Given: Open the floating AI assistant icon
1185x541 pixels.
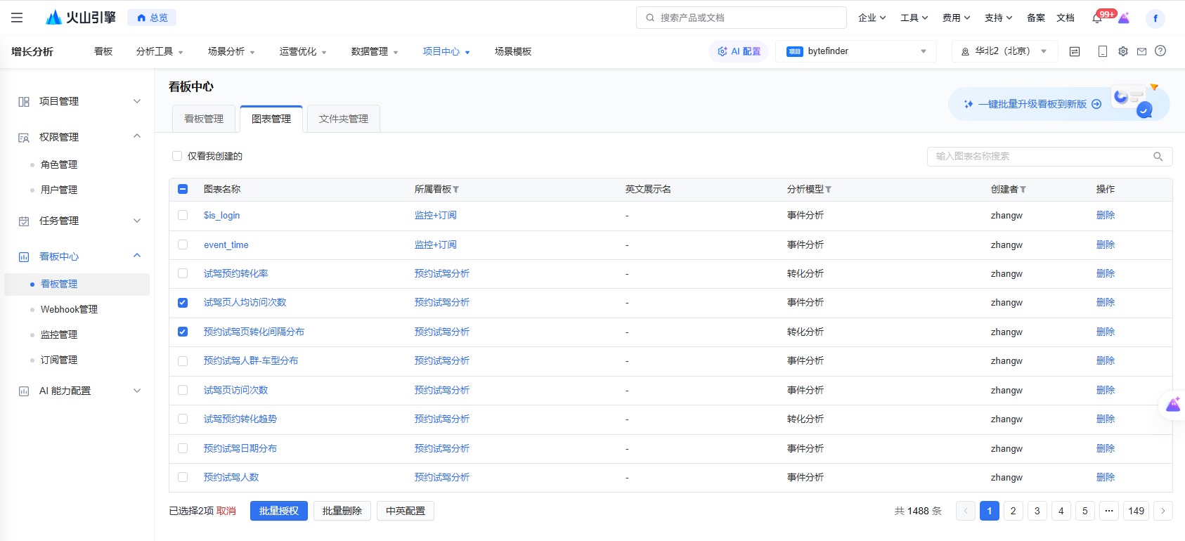Looking at the screenshot, I should 1172,405.
